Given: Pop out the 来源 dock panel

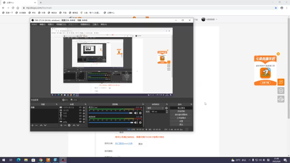Looking at the screenshot, I should click(85, 104).
